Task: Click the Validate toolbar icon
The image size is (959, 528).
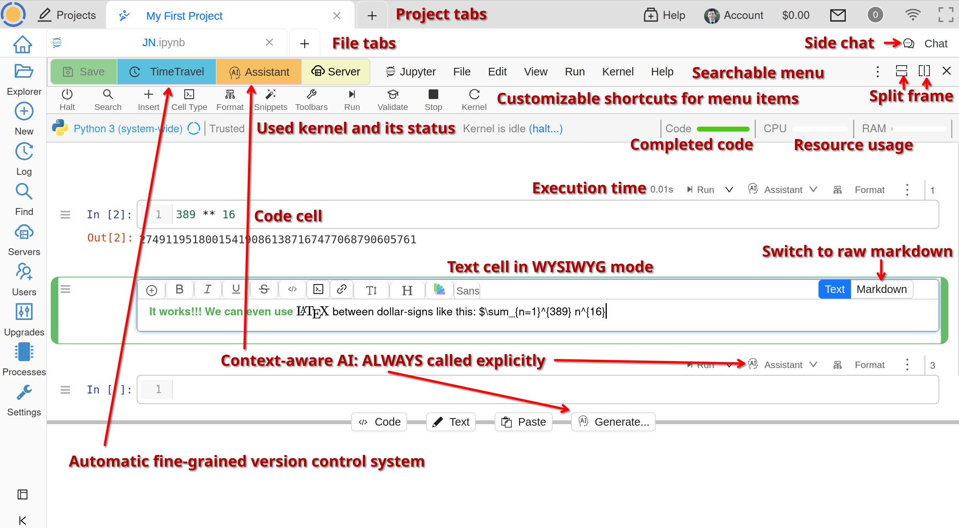Action: [x=392, y=95]
